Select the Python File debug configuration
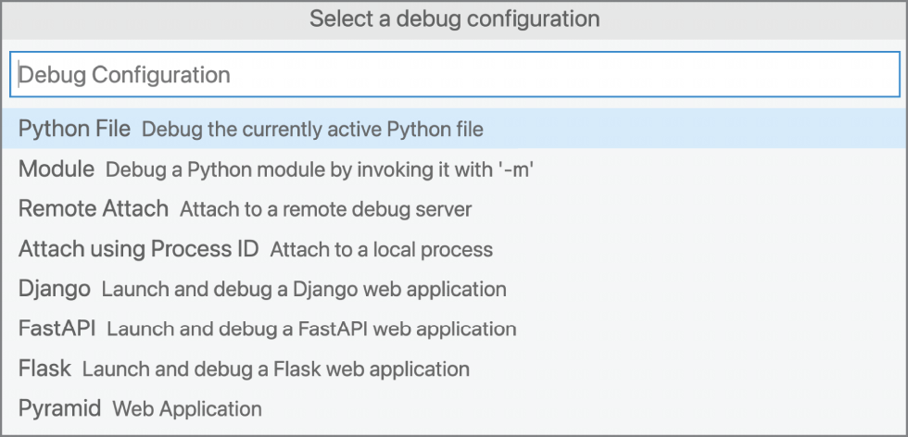Screen dimensions: 908x437 pyautogui.click(x=454, y=129)
